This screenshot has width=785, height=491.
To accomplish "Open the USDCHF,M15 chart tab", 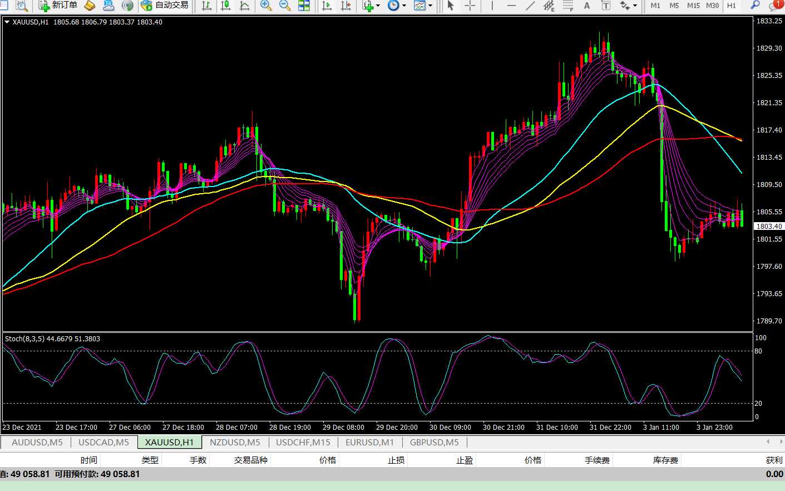I will pos(303,442).
